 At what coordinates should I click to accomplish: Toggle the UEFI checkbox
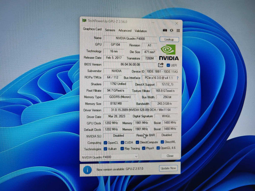click(x=168, y=65)
